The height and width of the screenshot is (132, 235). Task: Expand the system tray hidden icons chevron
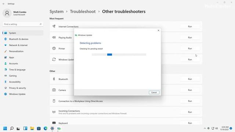click(x=205, y=128)
